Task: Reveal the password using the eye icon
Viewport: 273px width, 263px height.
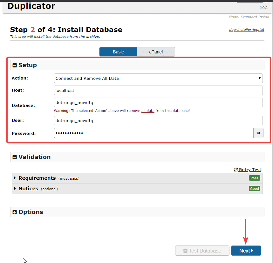Action: [x=258, y=133]
